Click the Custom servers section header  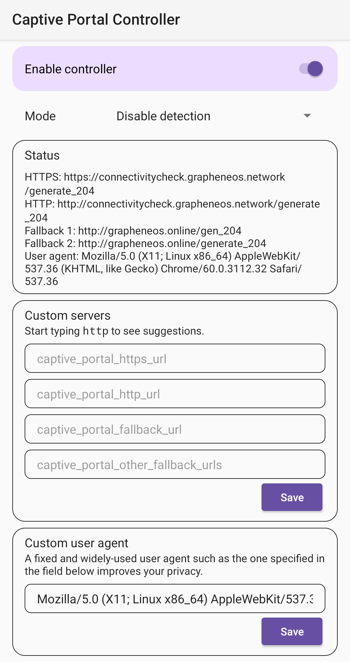(x=67, y=315)
